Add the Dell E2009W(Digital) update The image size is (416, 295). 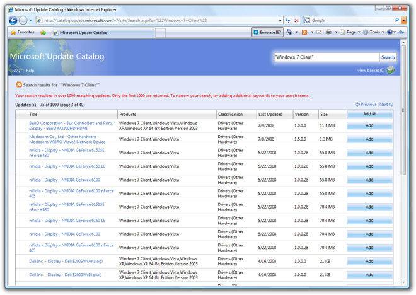pos(369,275)
